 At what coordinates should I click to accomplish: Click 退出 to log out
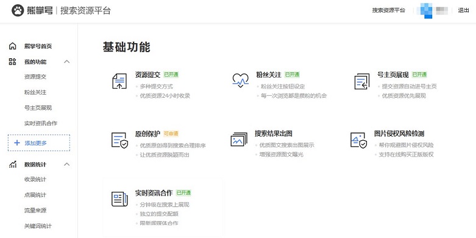pyautogui.click(x=463, y=10)
